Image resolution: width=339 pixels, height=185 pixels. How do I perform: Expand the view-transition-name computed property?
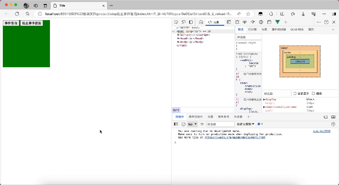[264, 107]
